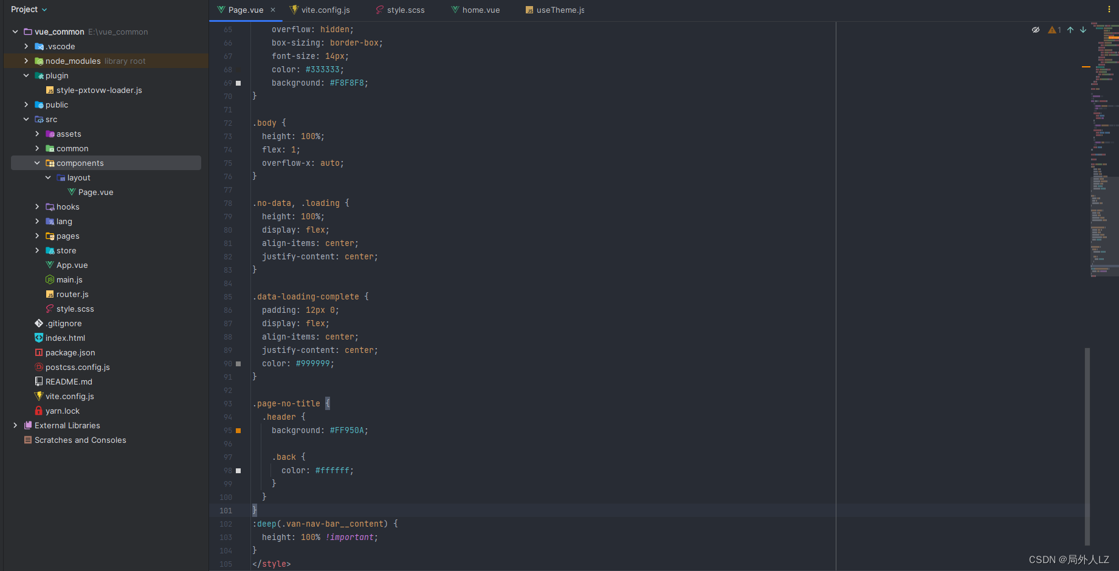The image size is (1119, 571).
Task: Expand the pages folder
Action: 37,236
